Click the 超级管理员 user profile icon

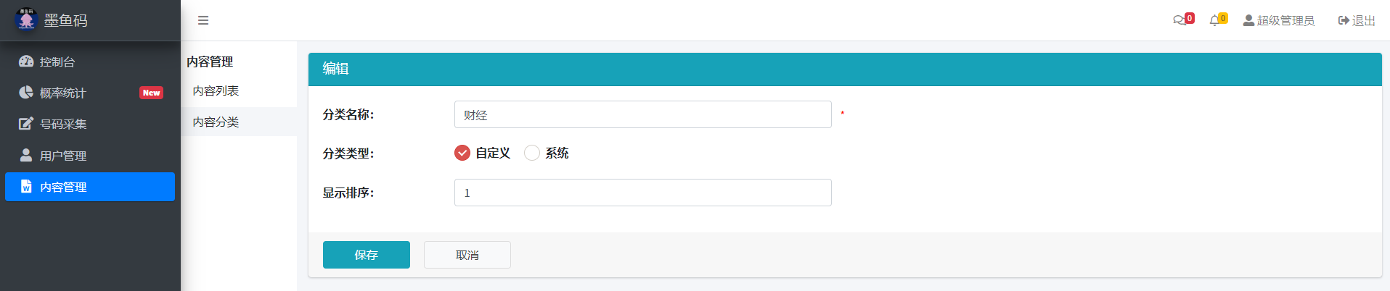coord(1248,20)
